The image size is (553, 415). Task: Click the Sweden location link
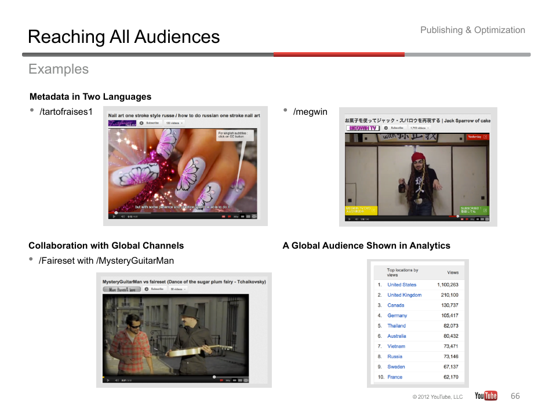click(x=396, y=366)
